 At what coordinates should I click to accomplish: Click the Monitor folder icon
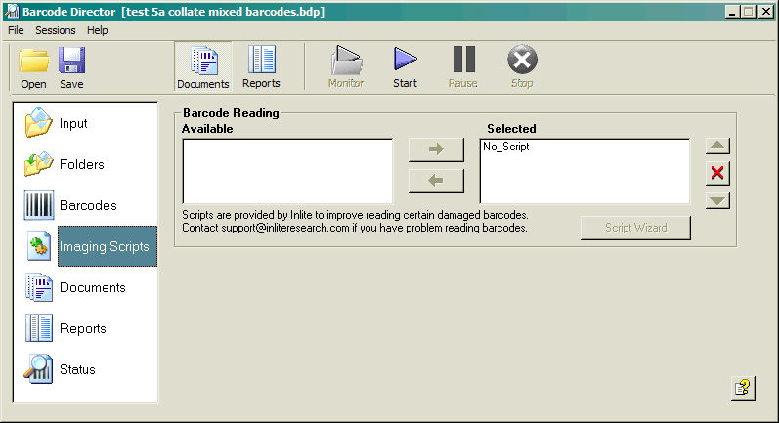pos(346,66)
